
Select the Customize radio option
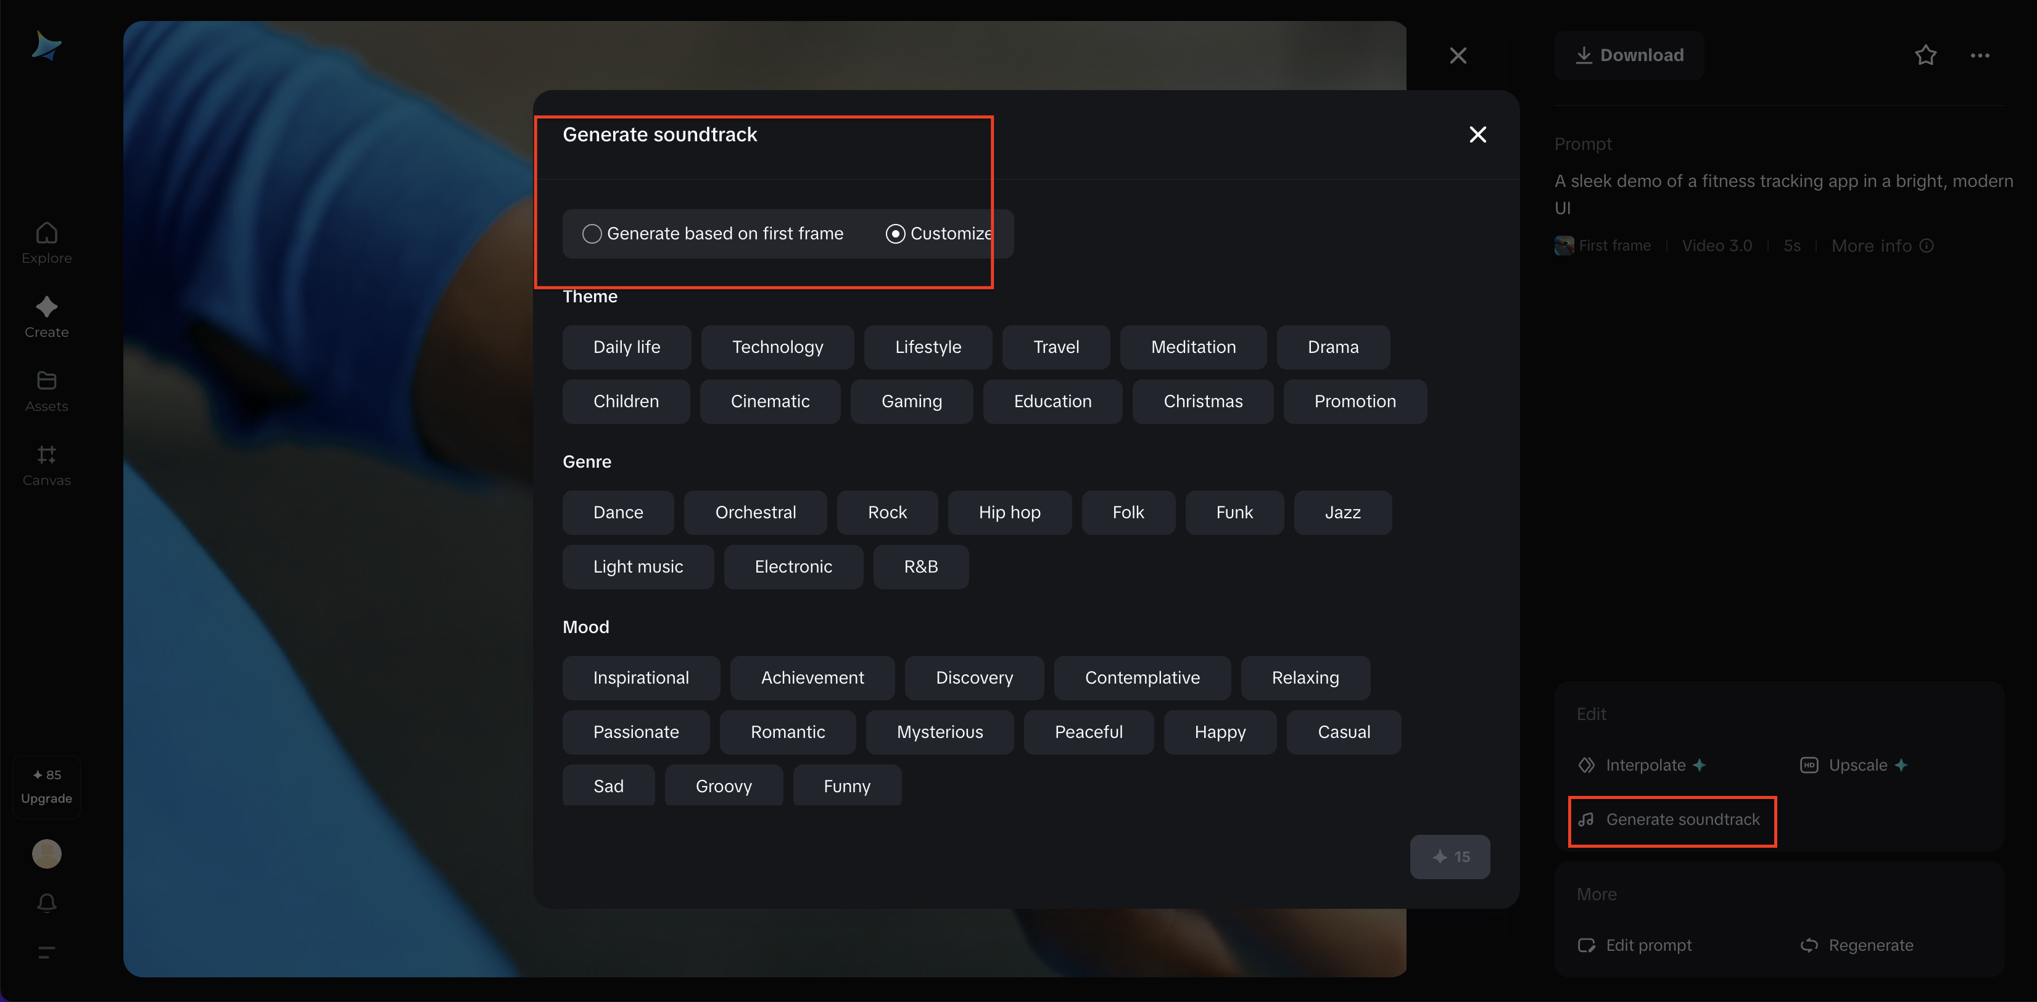click(x=895, y=234)
